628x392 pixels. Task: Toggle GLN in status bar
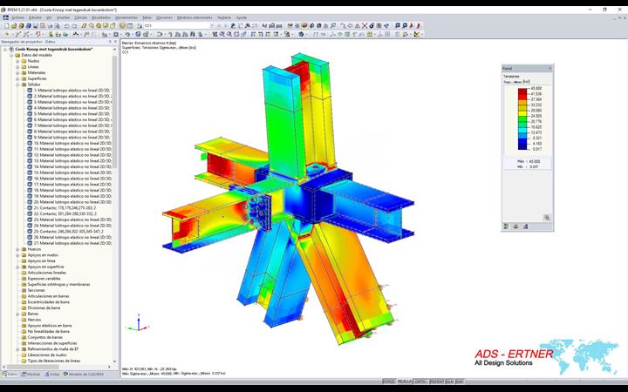(450, 382)
